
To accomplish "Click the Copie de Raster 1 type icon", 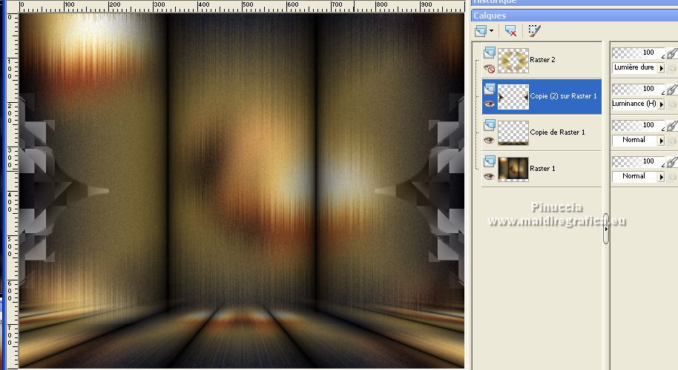I will click(490, 125).
